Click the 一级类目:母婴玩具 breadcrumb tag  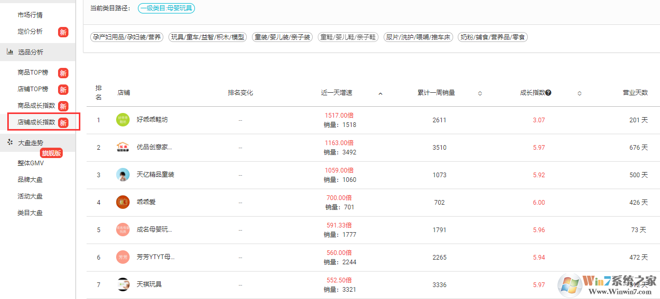tap(166, 8)
